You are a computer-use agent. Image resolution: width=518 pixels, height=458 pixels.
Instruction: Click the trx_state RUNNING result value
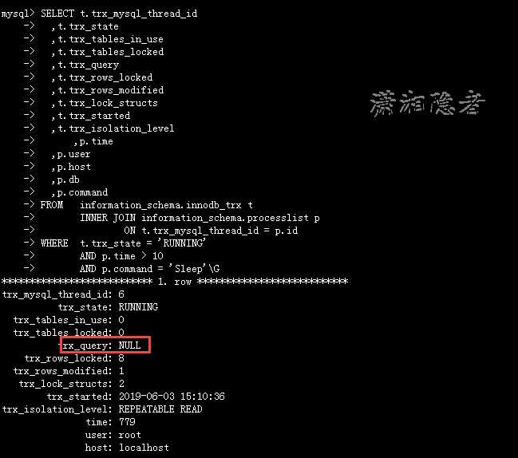click(138, 307)
